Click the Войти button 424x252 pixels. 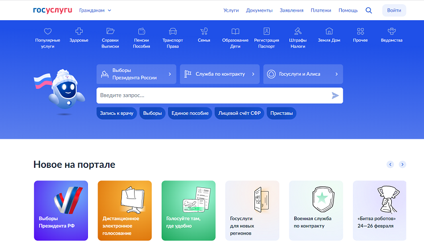(394, 10)
